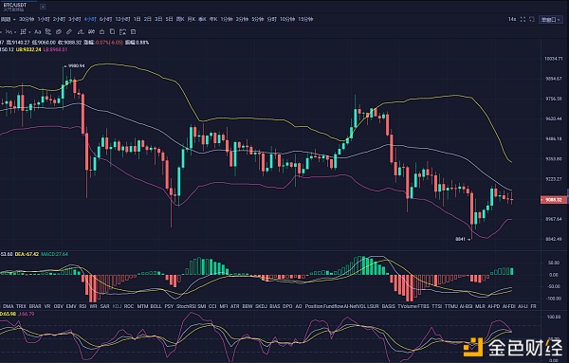The height and width of the screenshot is (363, 569).
Task: Click the link-shaped icon in drawing toolbar
Action: (x=59, y=32)
